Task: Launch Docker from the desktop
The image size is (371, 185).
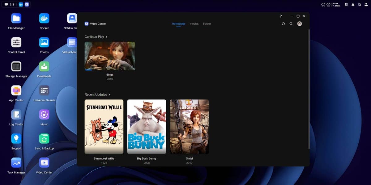Action: pyautogui.click(x=44, y=19)
